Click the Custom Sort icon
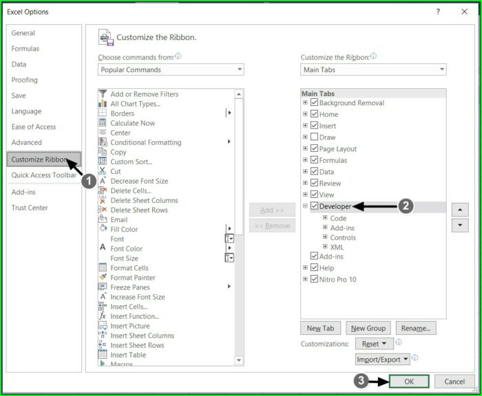Image resolution: width=482 pixels, height=396 pixels. click(x=103, y=161)
